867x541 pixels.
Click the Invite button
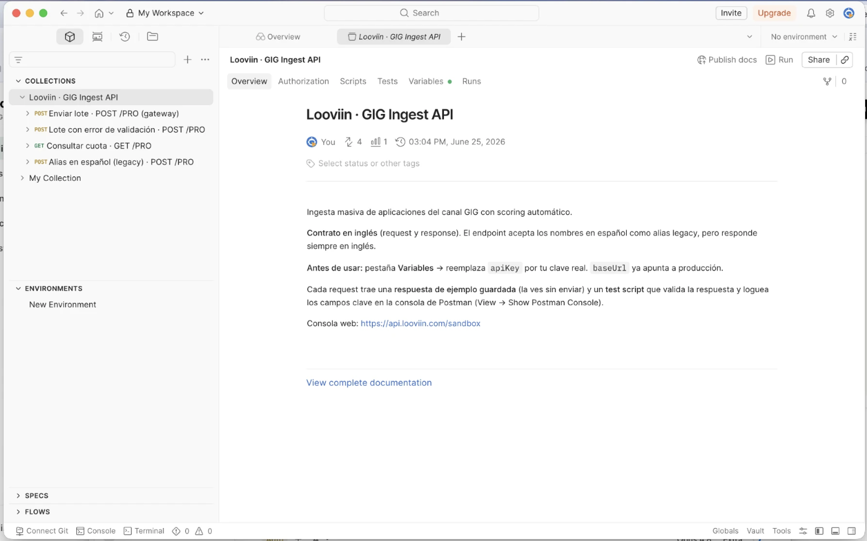(731, 13)
